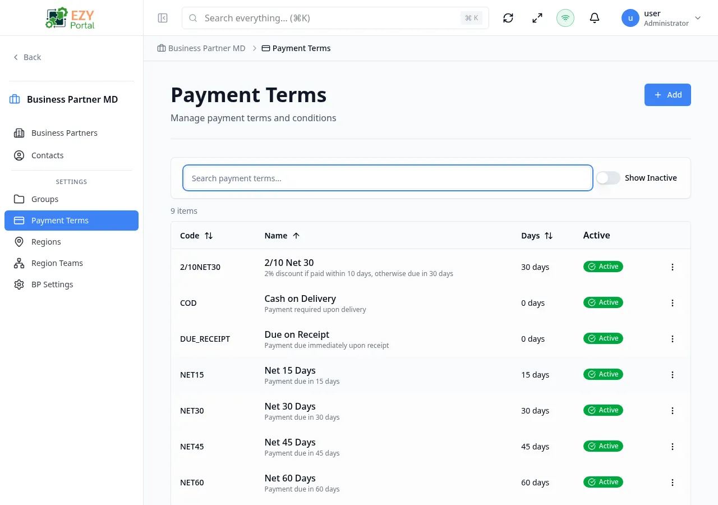Go Back using the sidebar link
This screenshot has height=505, width=718.
point(27,57)
